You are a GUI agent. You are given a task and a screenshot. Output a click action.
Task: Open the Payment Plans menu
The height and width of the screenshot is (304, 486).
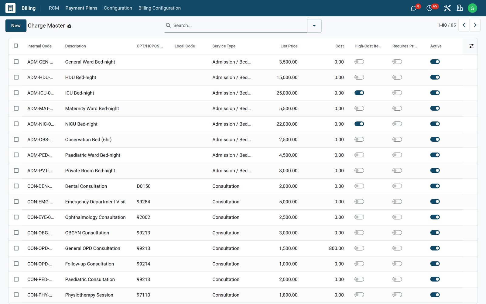81,8
